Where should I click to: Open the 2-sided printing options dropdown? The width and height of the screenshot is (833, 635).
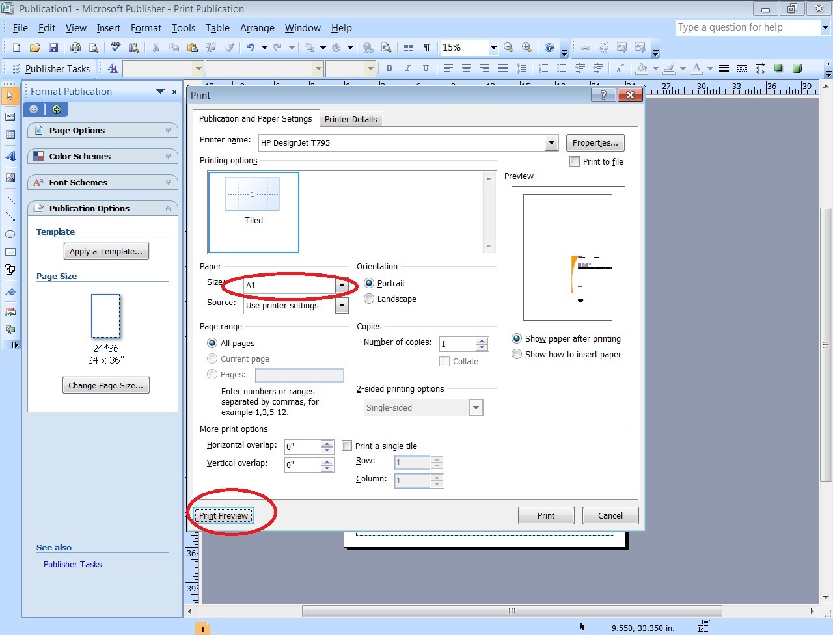[477, 407]
